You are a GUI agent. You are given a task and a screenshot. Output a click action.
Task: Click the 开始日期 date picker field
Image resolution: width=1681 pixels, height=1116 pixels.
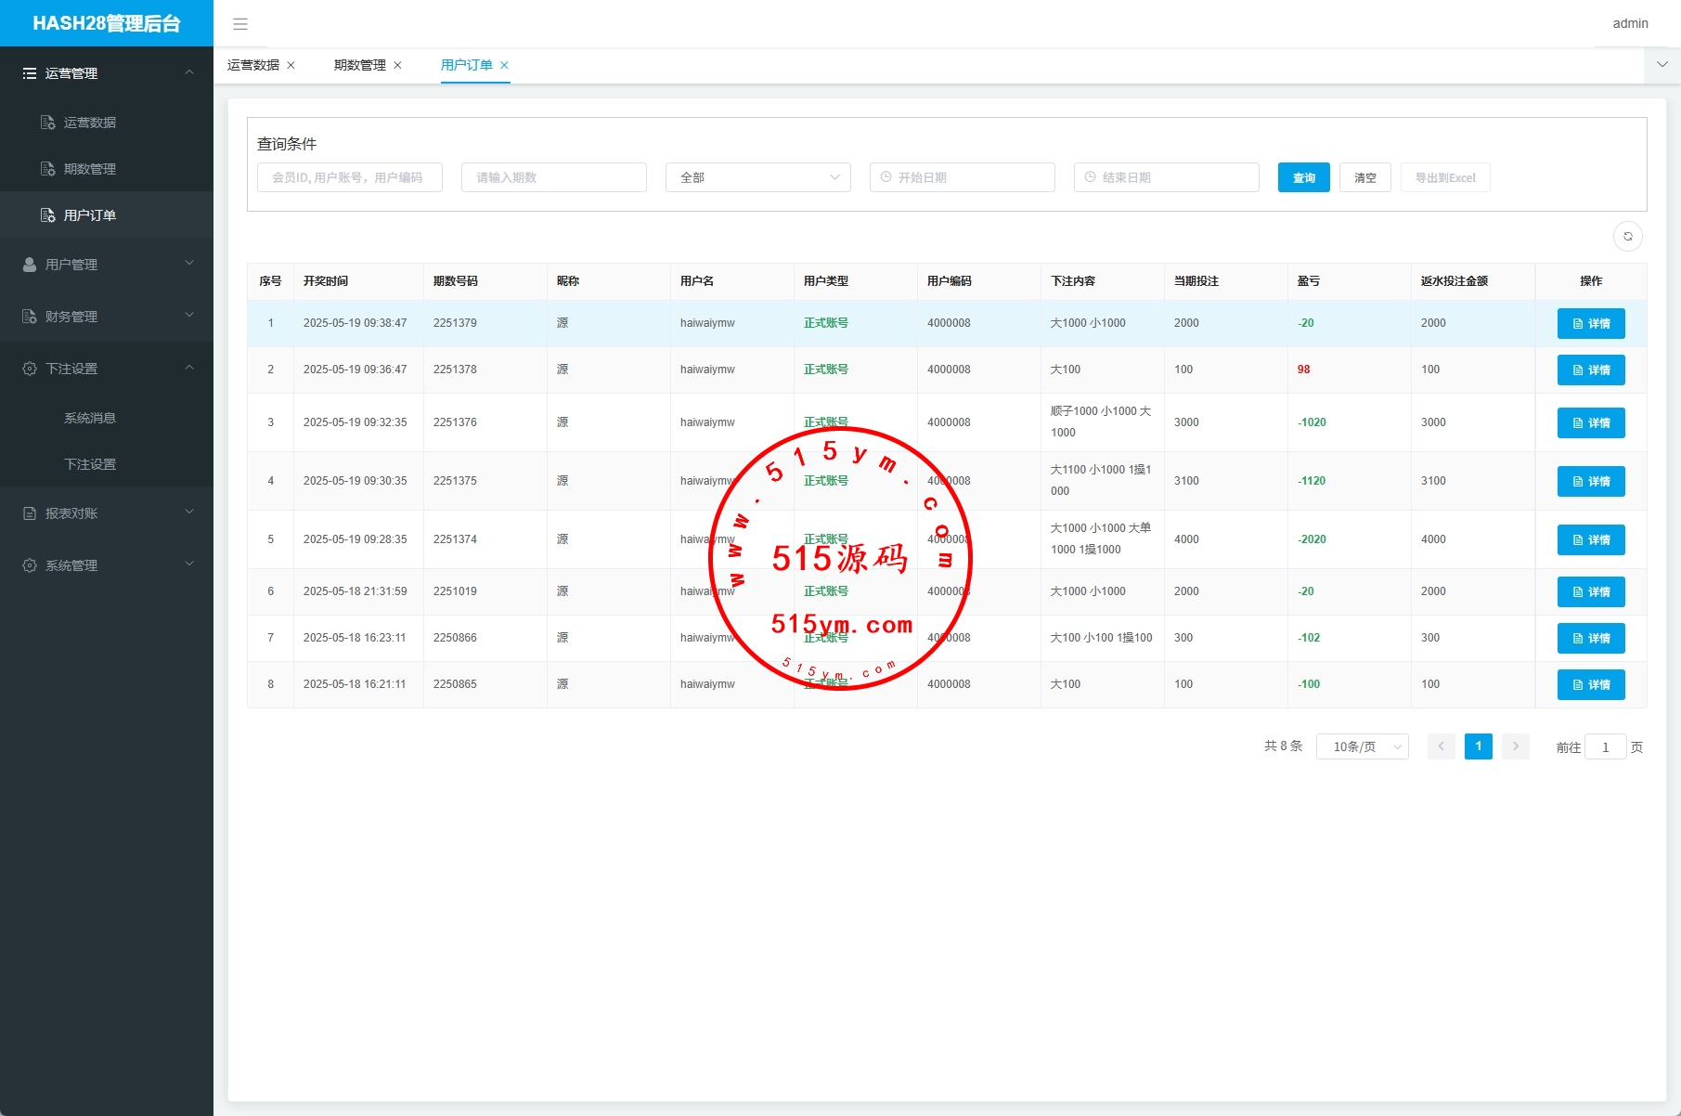coord(962,177)
